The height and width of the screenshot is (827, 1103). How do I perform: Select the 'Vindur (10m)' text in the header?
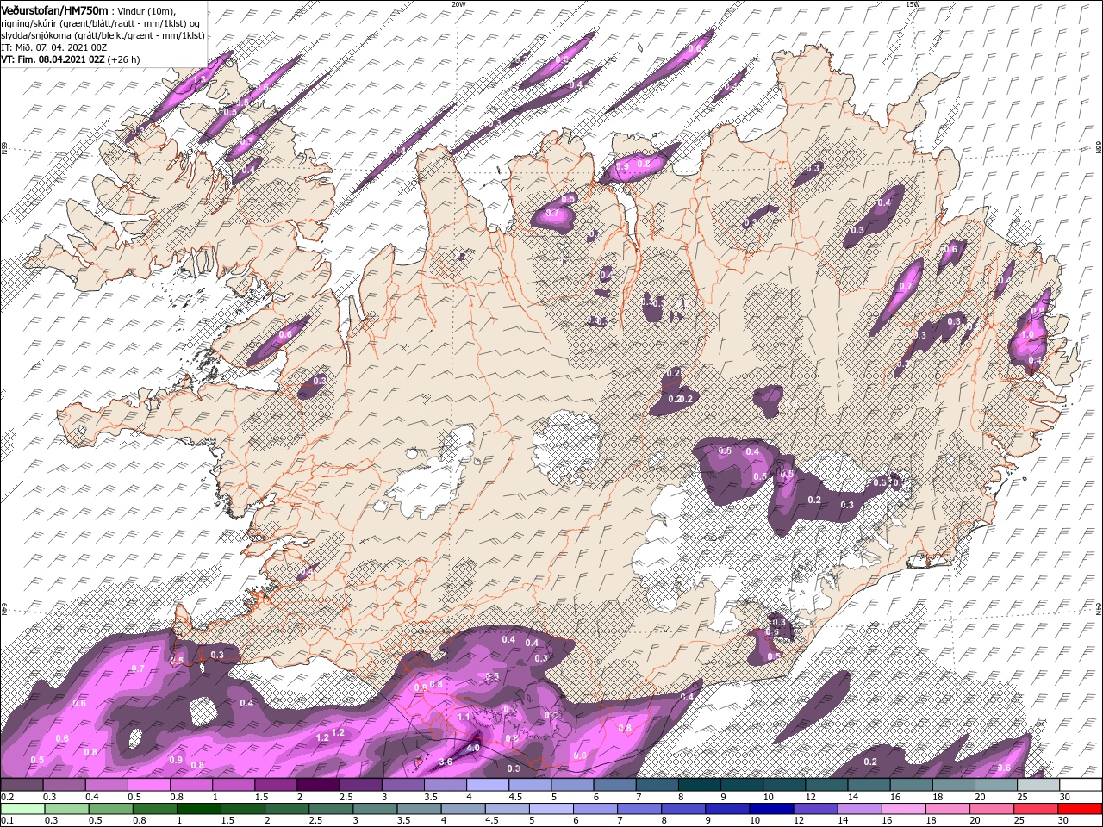(146, 10)
